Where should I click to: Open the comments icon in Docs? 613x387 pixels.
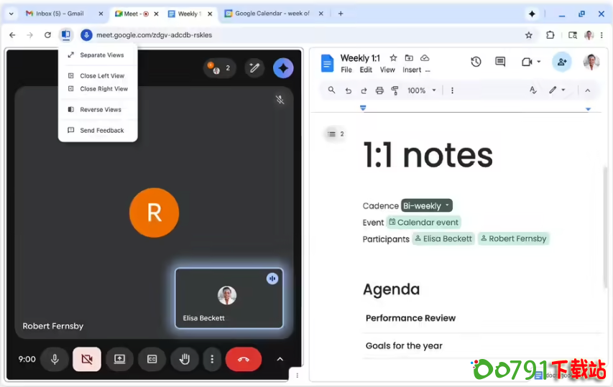pyautogui.click(x=500, y=62)
